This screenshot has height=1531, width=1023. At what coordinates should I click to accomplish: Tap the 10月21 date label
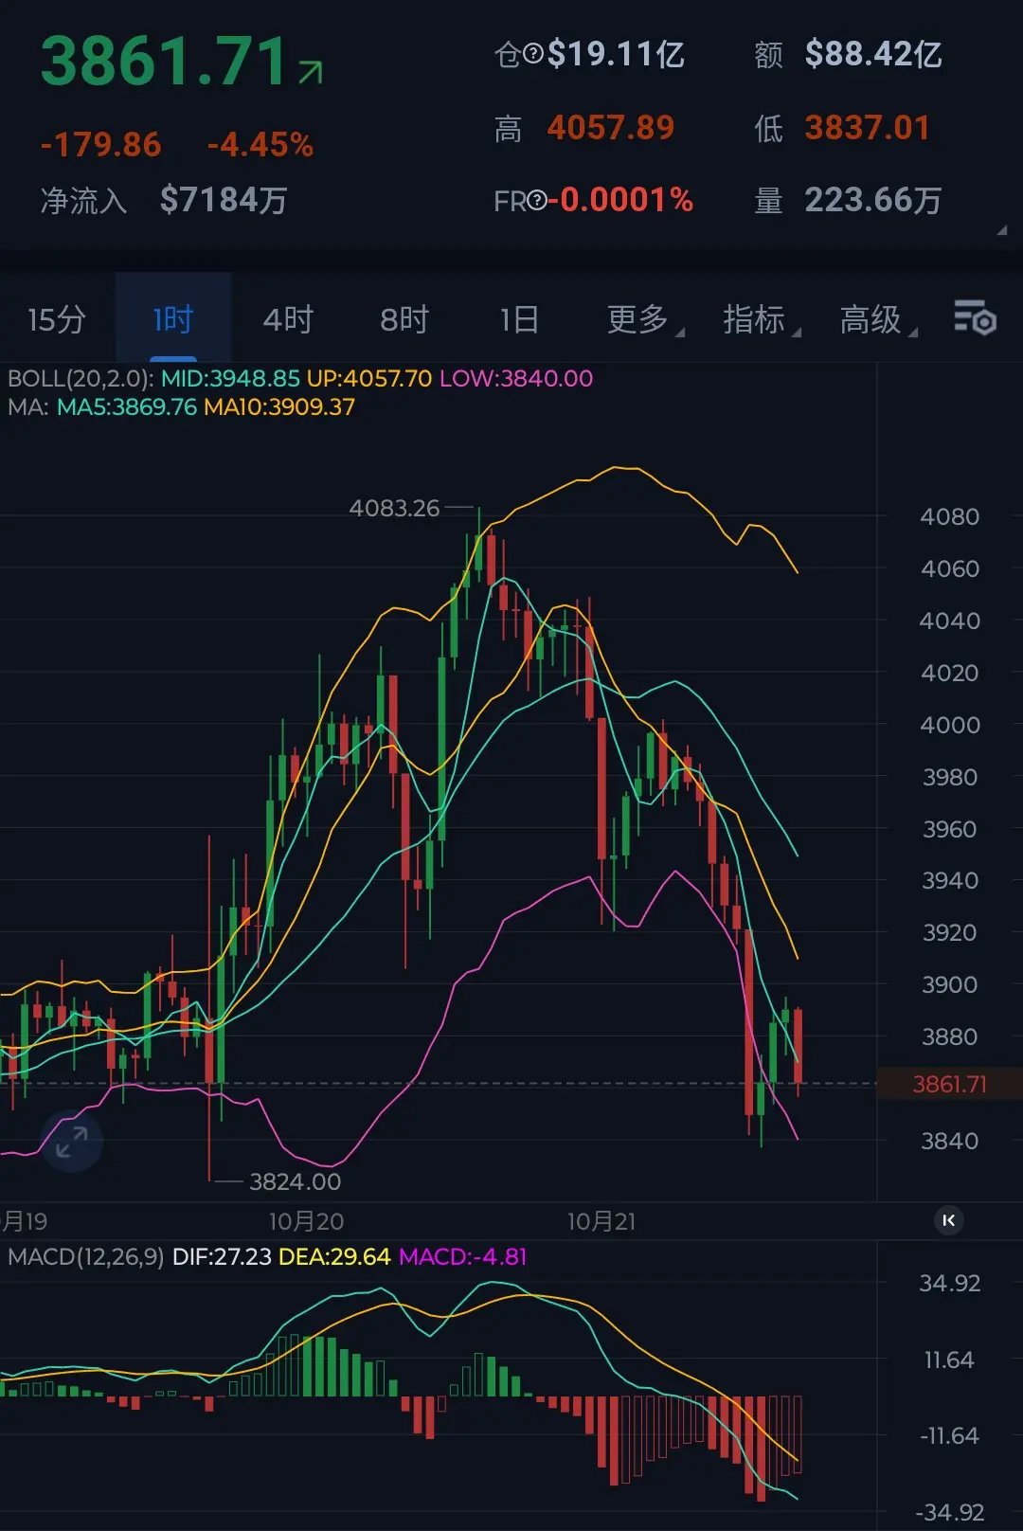[x=601, y=1221]
